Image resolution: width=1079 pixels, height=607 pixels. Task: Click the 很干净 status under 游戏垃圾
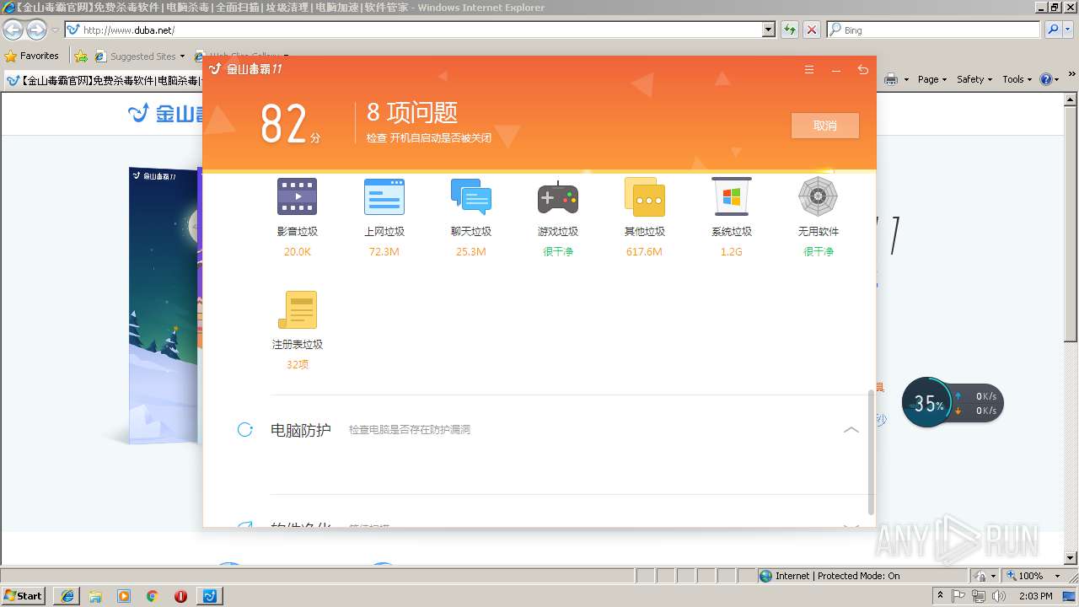[x=558, y=252]
